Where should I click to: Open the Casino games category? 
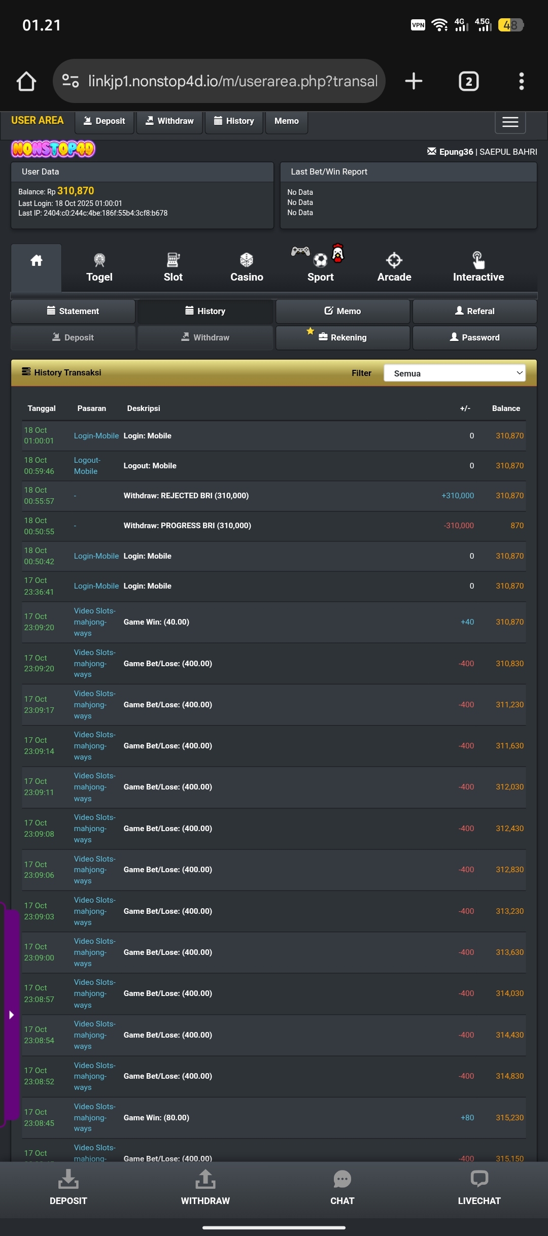click(247, 267)
